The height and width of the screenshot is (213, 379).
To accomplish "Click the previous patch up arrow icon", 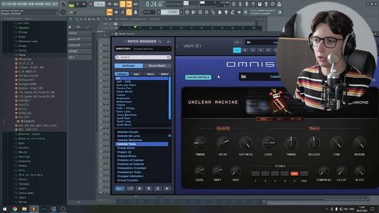I will click(149, 189).
